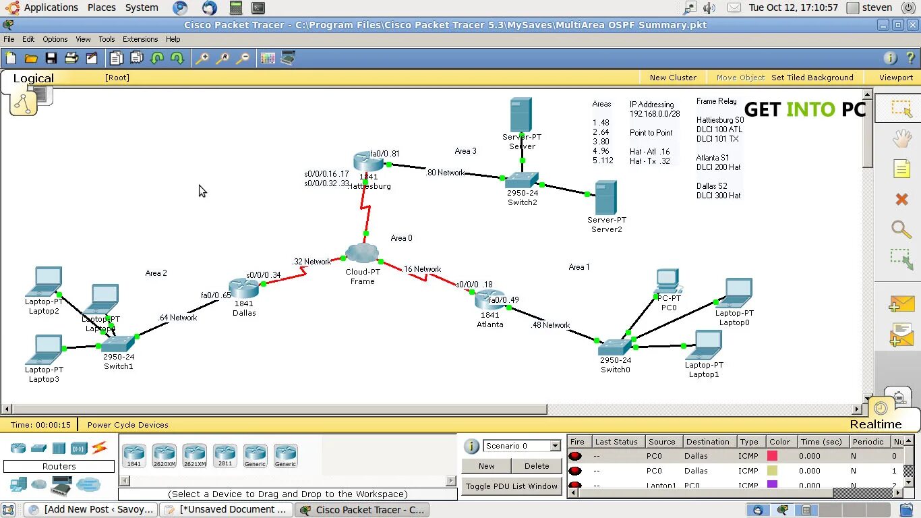Open the Tools menu
The width and height of the screenshot is (921, 518).
click(x=107, y=39)
